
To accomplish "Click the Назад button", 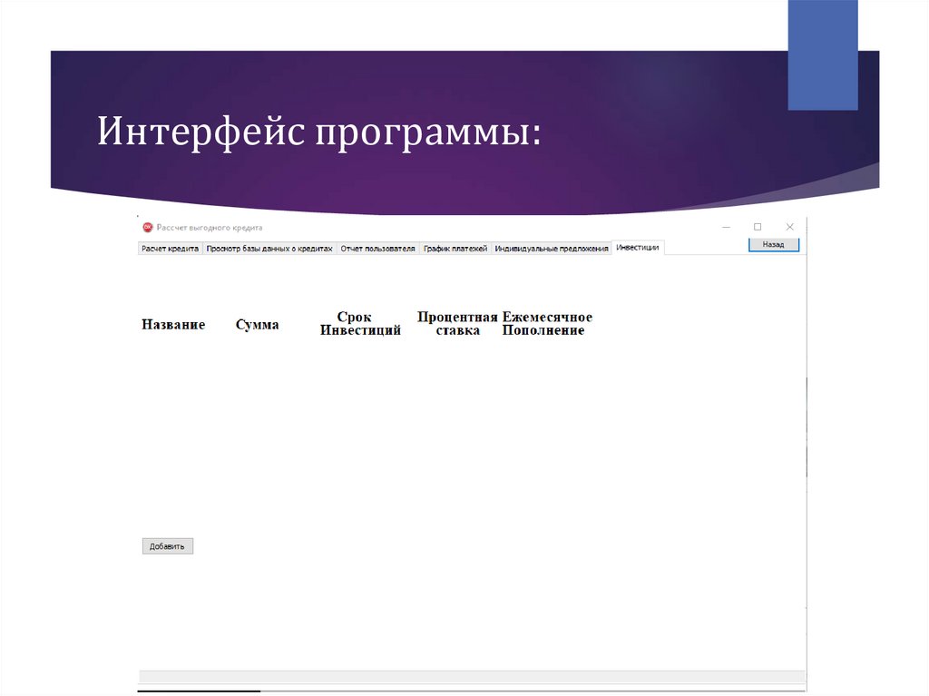I will coord(774,244).
